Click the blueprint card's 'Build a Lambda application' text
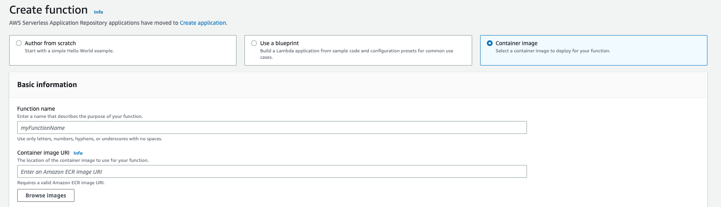Image resolution: width=721 pixels, height=207 pixels. (x=356, y=51)
